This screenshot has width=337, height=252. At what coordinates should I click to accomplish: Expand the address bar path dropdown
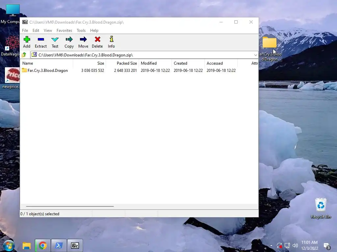(x=255, y=55)
